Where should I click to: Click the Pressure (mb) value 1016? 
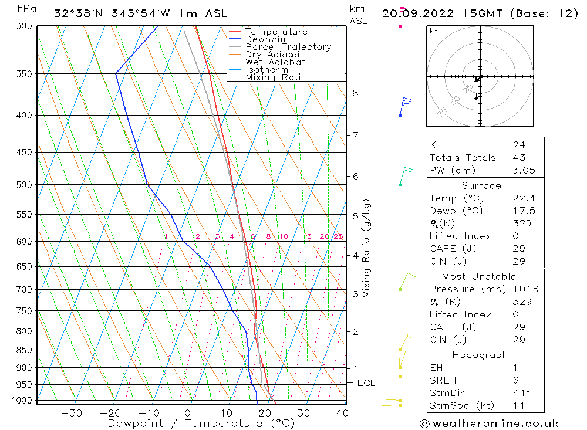525,289
